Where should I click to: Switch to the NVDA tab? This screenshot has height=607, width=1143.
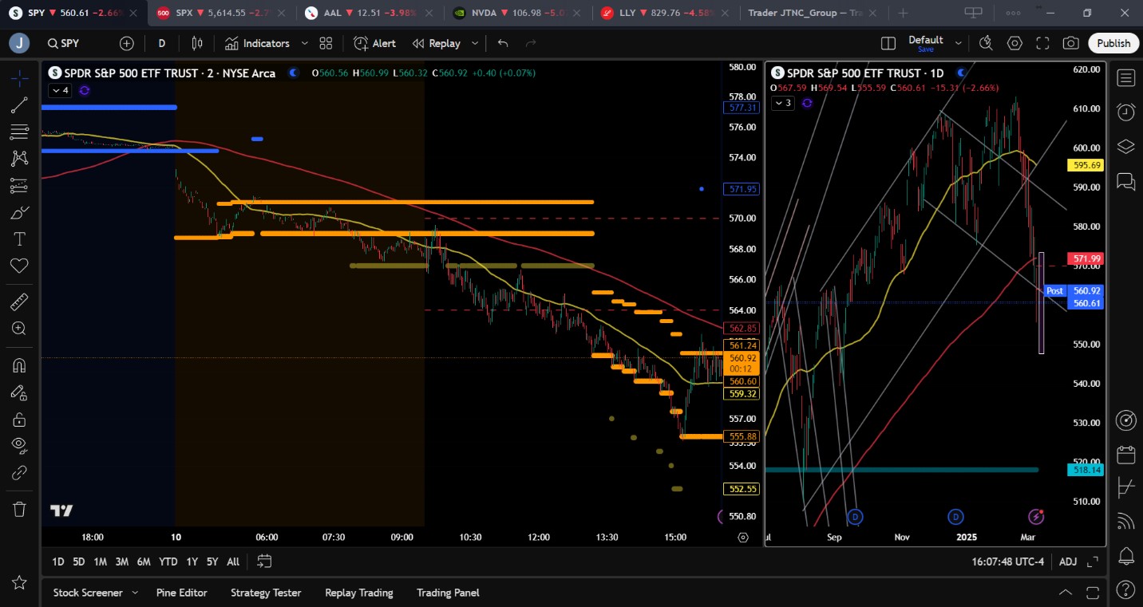pos(518,13)
